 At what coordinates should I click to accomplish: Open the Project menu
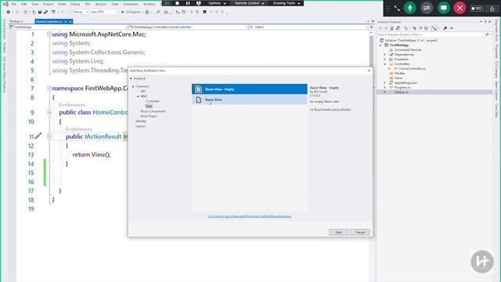(49, 4)
